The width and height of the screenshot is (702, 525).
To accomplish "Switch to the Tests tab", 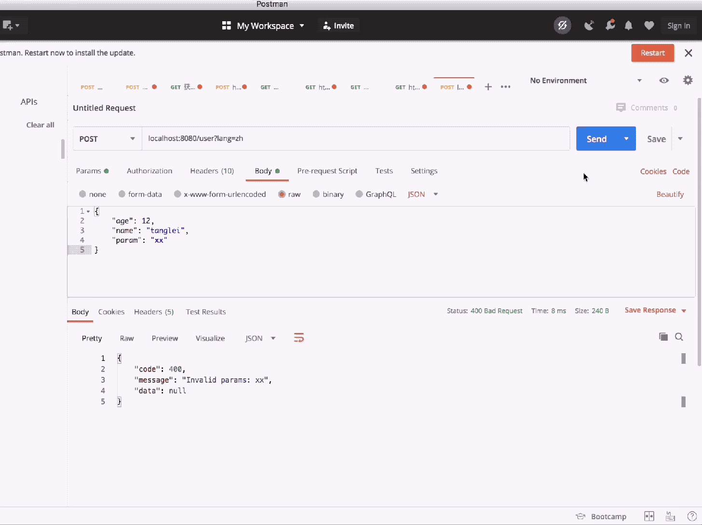I will 384,171.
